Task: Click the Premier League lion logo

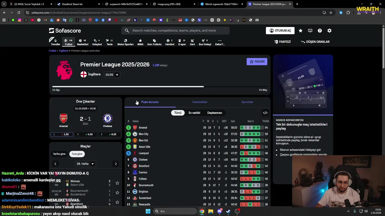Action: [64, 70]
